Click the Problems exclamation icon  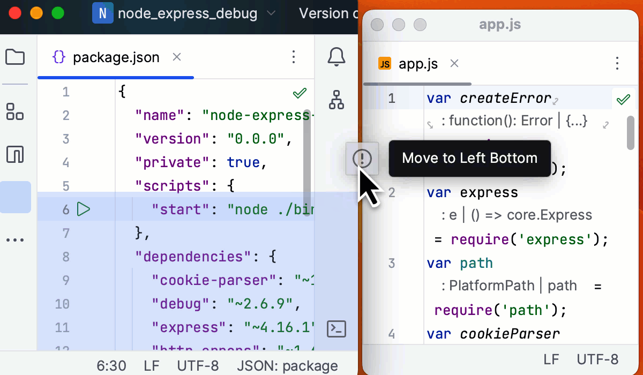[x=363, y=159]
